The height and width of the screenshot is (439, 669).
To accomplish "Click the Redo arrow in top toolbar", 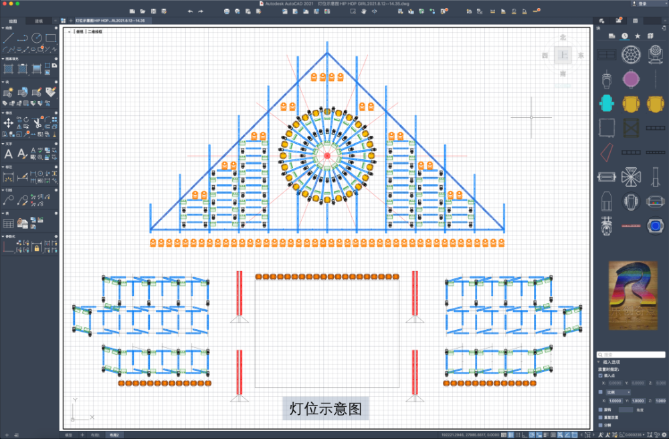I will [201, 11].
